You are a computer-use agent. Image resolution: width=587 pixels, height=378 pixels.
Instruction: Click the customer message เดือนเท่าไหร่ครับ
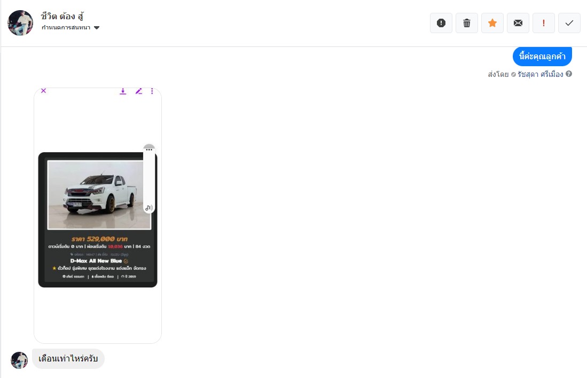68,359
